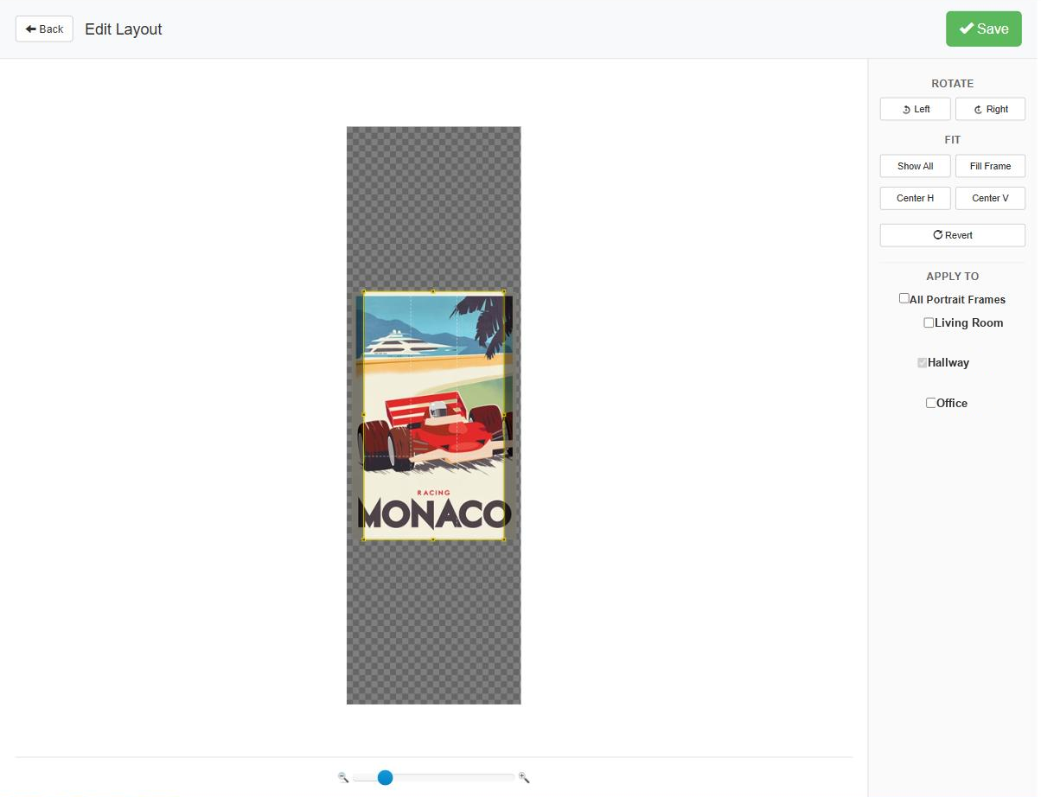The width and height of the screenshot is (1041, 797).
Task: Rotate the image Left
Action: click(x=916, y=110)
